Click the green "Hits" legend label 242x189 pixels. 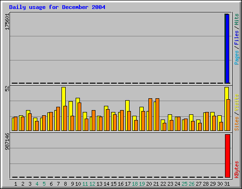[x=236, y=19]
